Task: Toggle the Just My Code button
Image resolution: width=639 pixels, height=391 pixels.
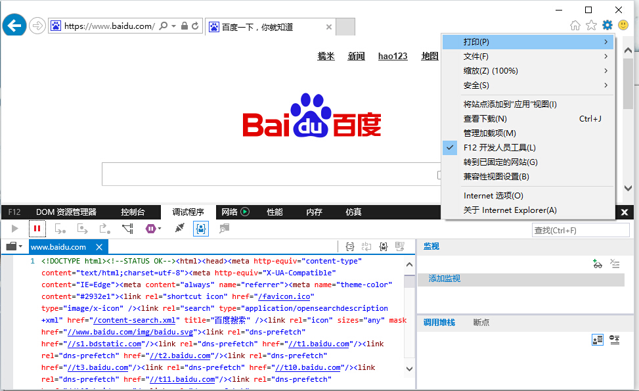Action: pos(201,228)
